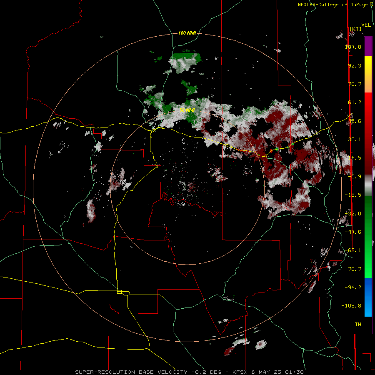Viewport: 375px width, 375px height.
Task: Click the 92.3 legend value
Action: pyautogui.click(x=355, y=65)
